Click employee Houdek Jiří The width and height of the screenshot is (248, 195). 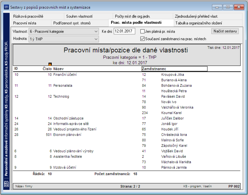point(170,129)
